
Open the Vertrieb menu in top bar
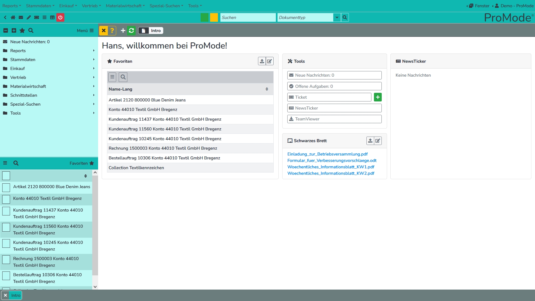(91, 6)
